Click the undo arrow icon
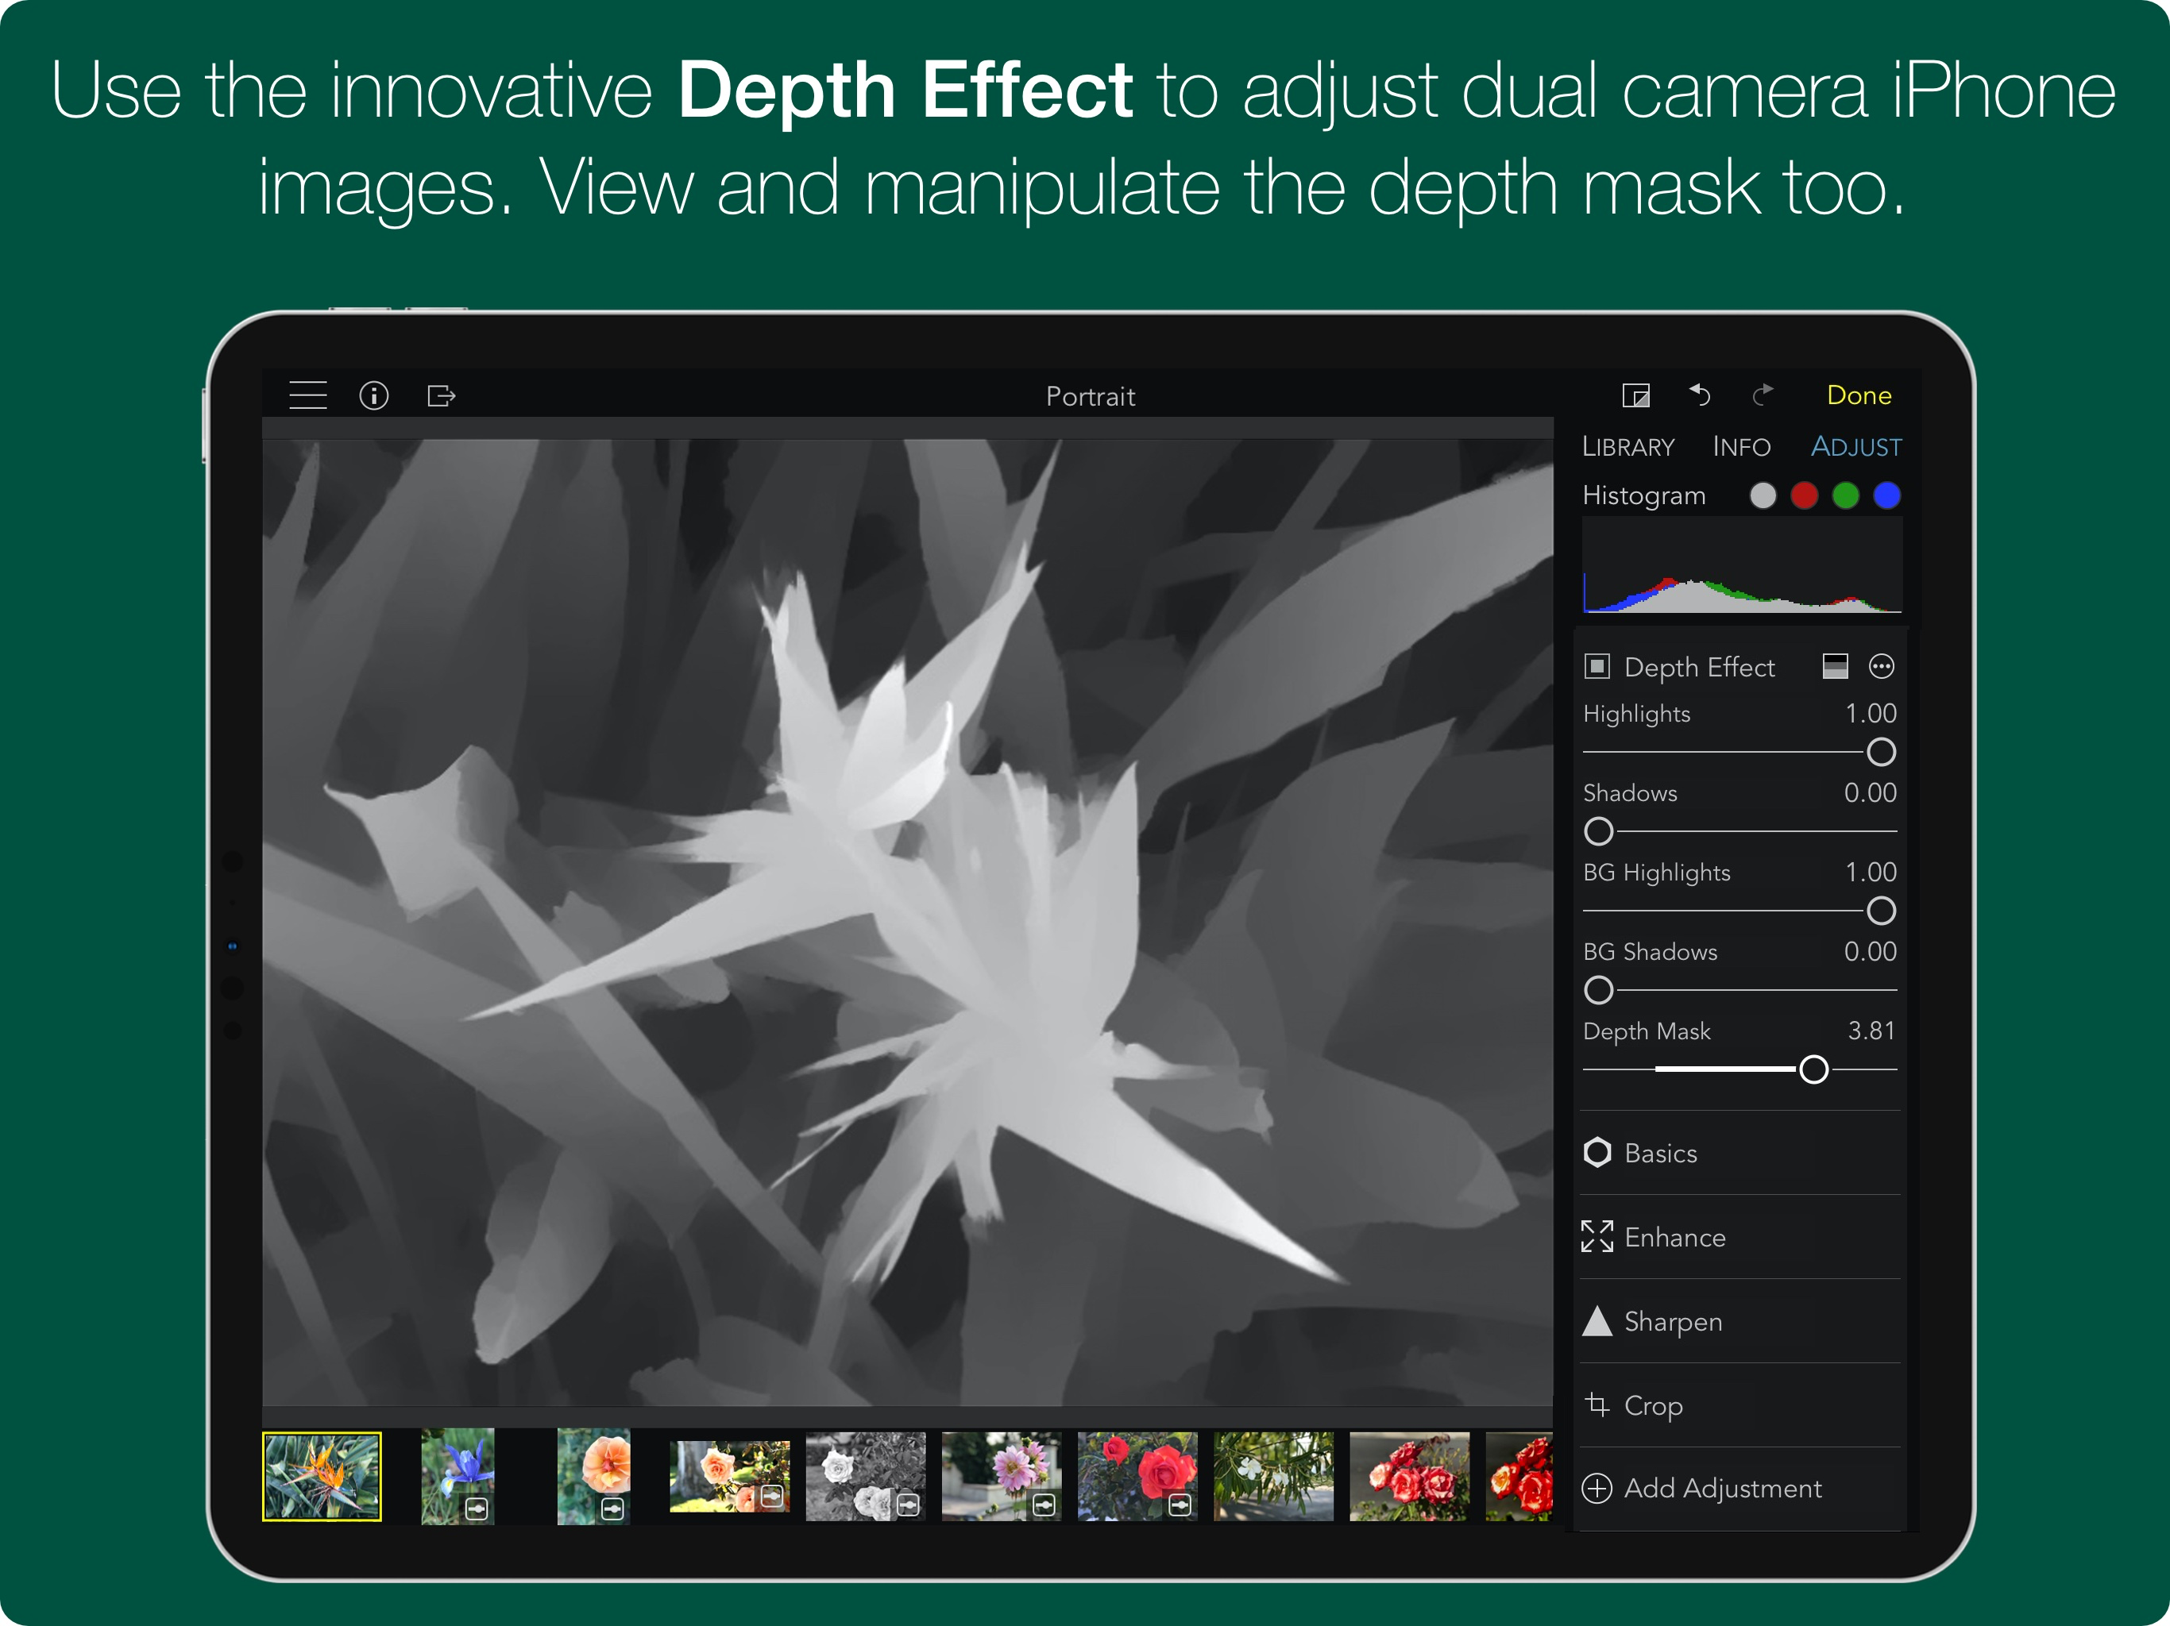Viewport: 2170px width, 1626px height. (1700, 395)
